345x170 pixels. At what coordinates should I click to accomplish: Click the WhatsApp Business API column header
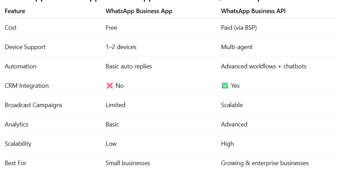coord(253,11)
